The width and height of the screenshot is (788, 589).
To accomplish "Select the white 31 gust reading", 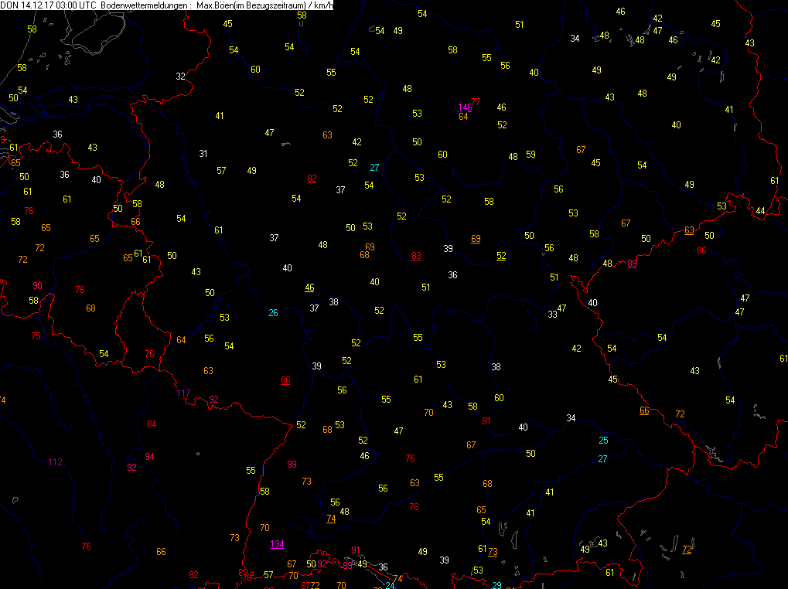I will 203,154.
